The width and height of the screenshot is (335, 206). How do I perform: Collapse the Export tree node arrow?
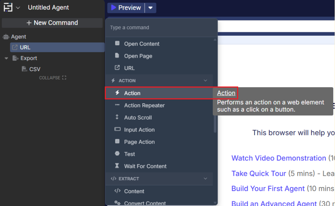6,58
